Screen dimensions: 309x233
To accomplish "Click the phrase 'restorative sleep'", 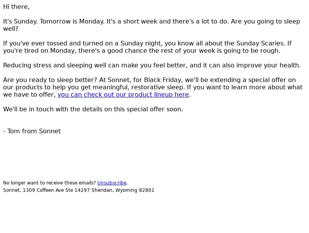I will [158, 87].
